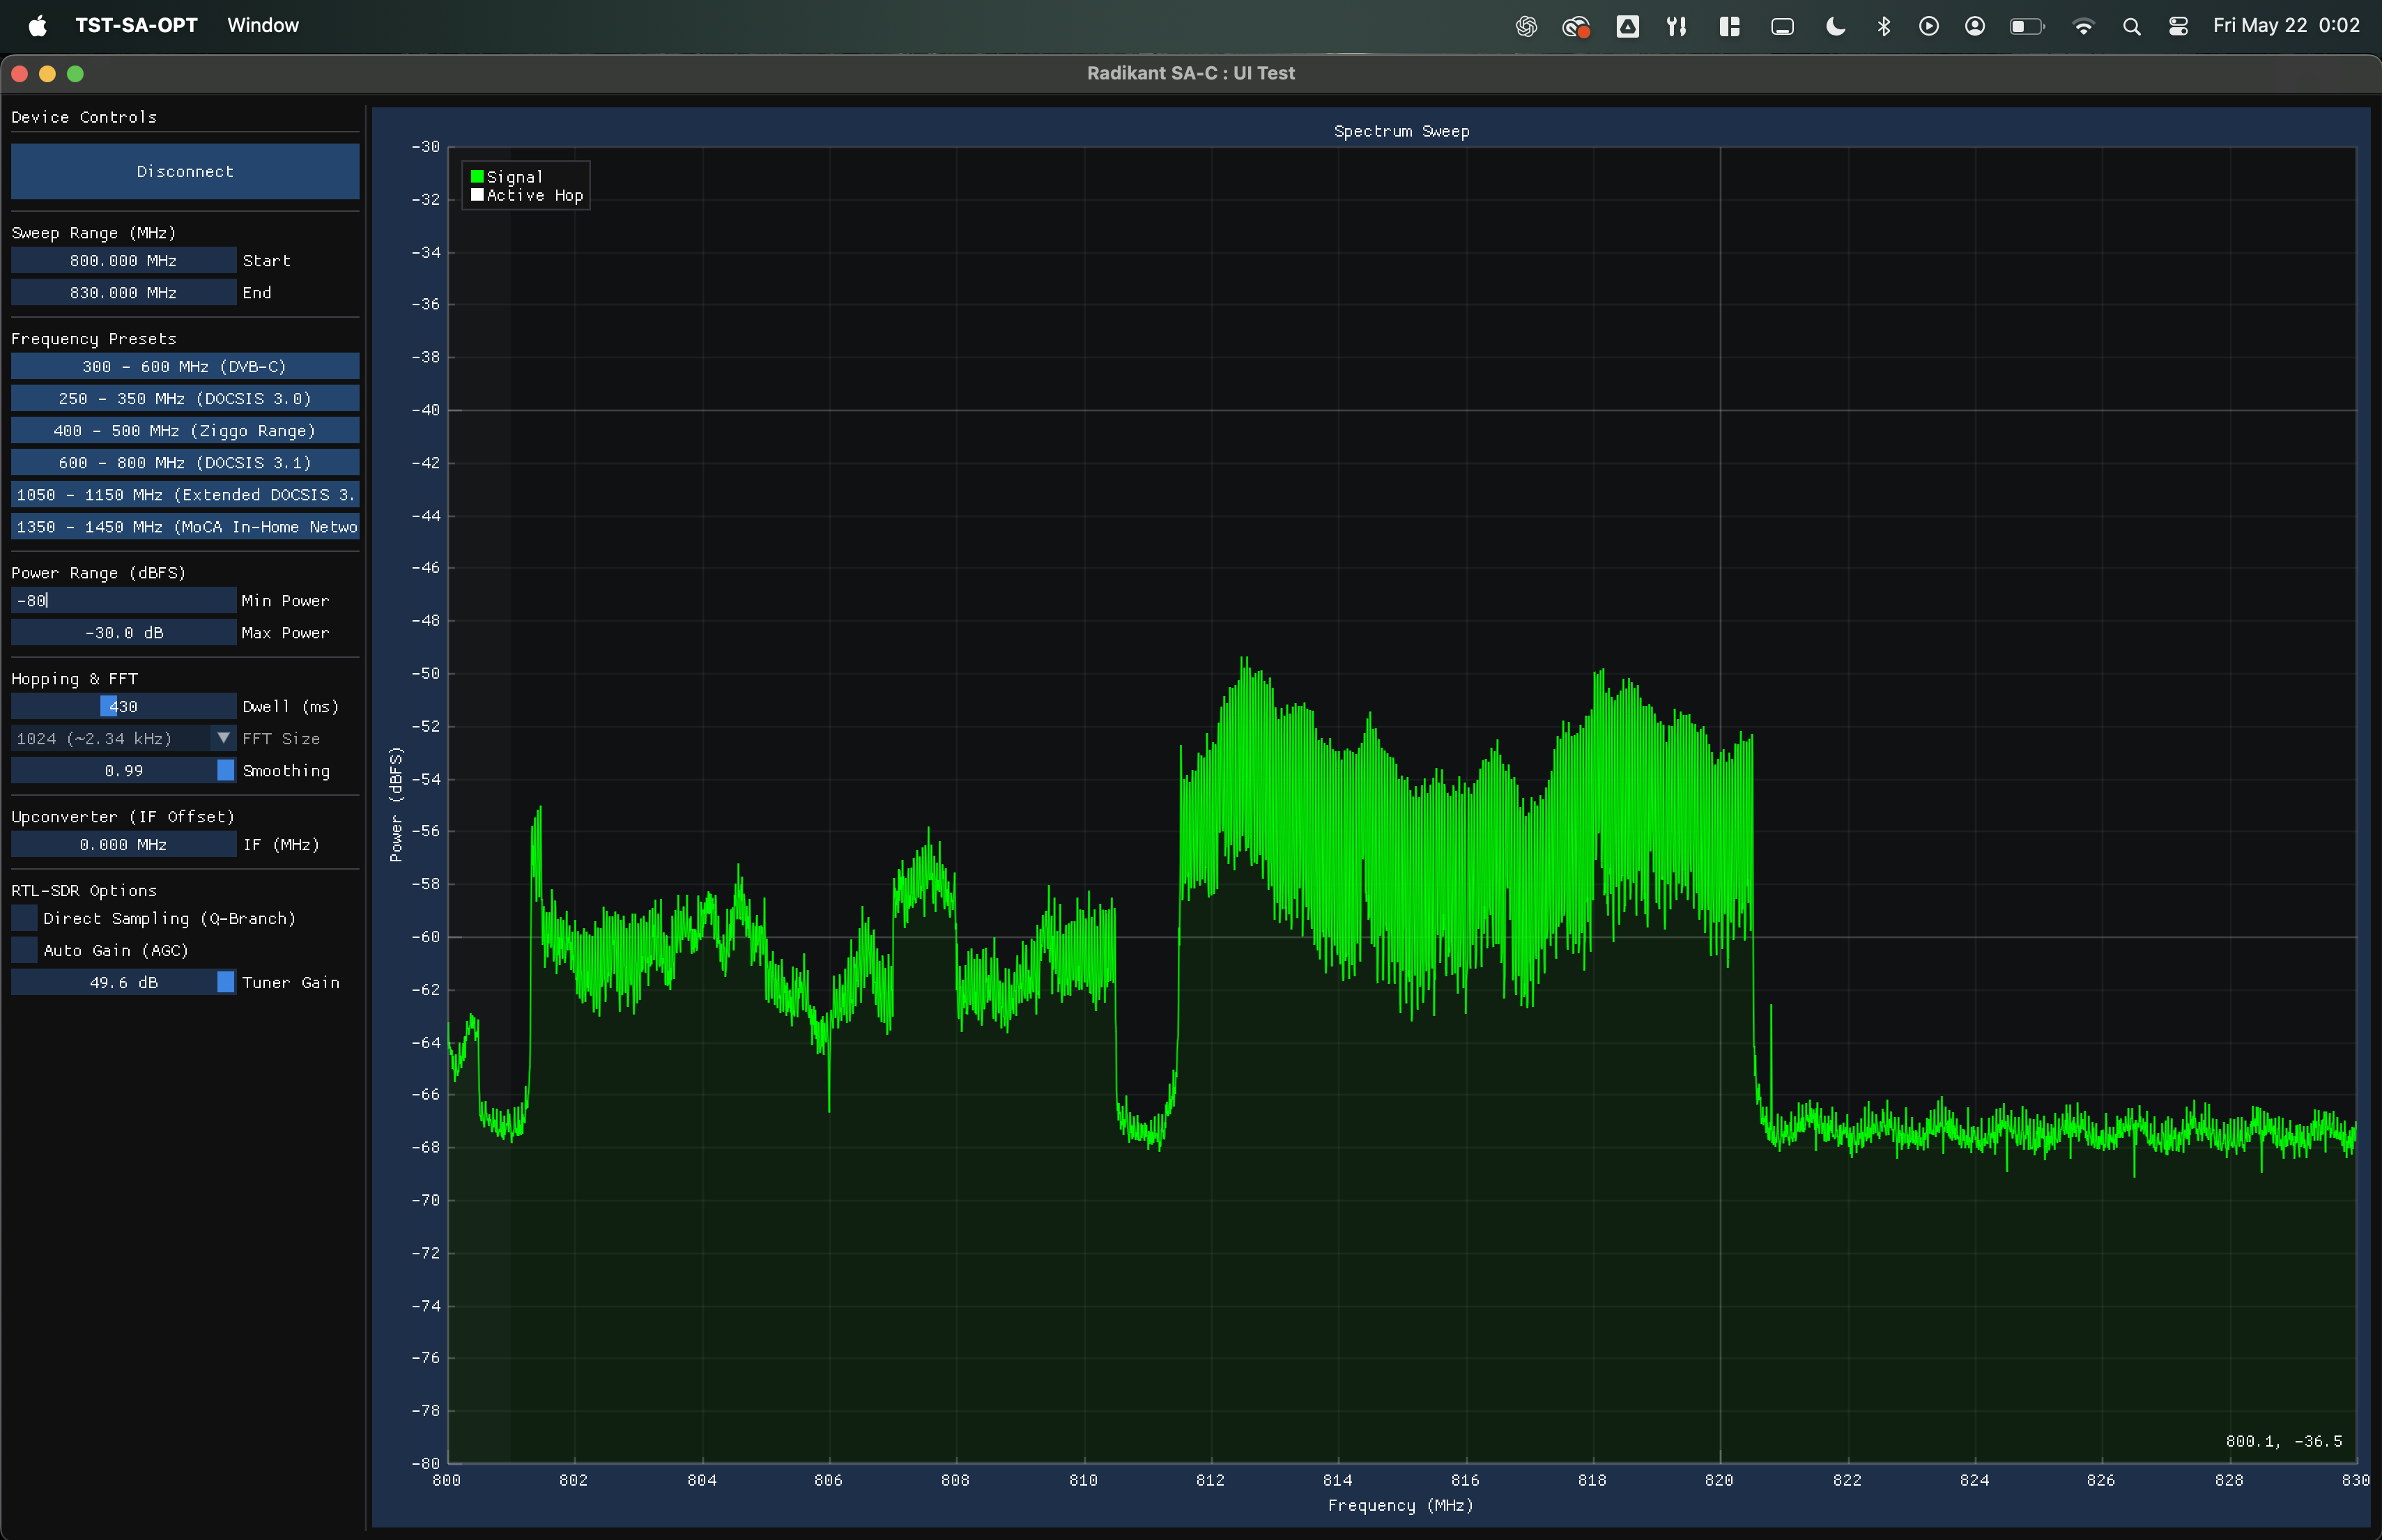This screenshot has width=2382, height=1540.
Task: Click the fork and knife menu bar icon
Action: click(1677, 26)
